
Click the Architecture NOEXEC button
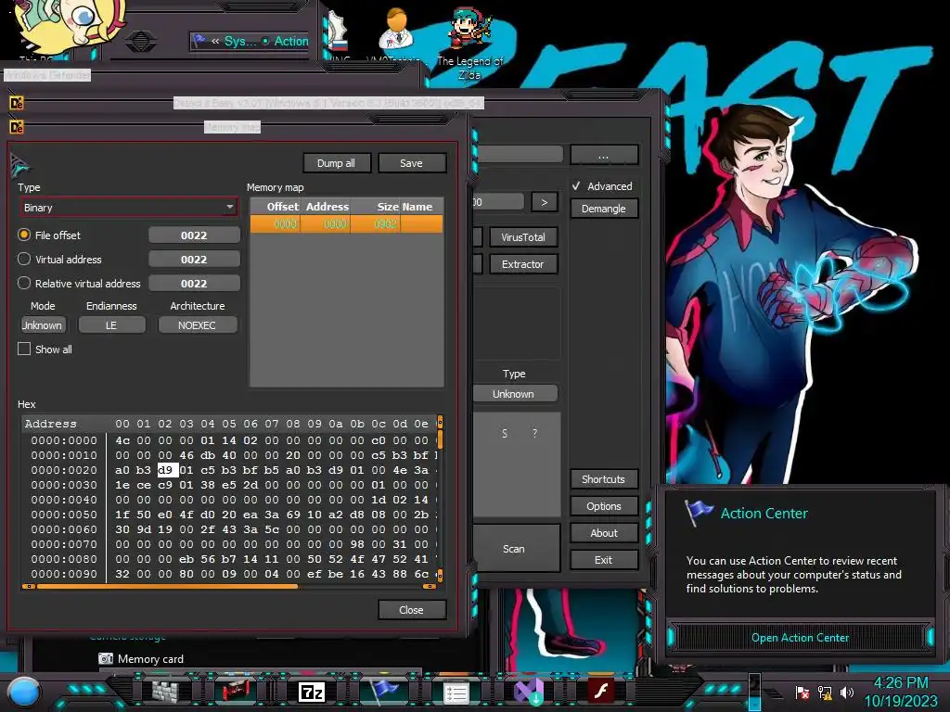click(x=197, y=325)
